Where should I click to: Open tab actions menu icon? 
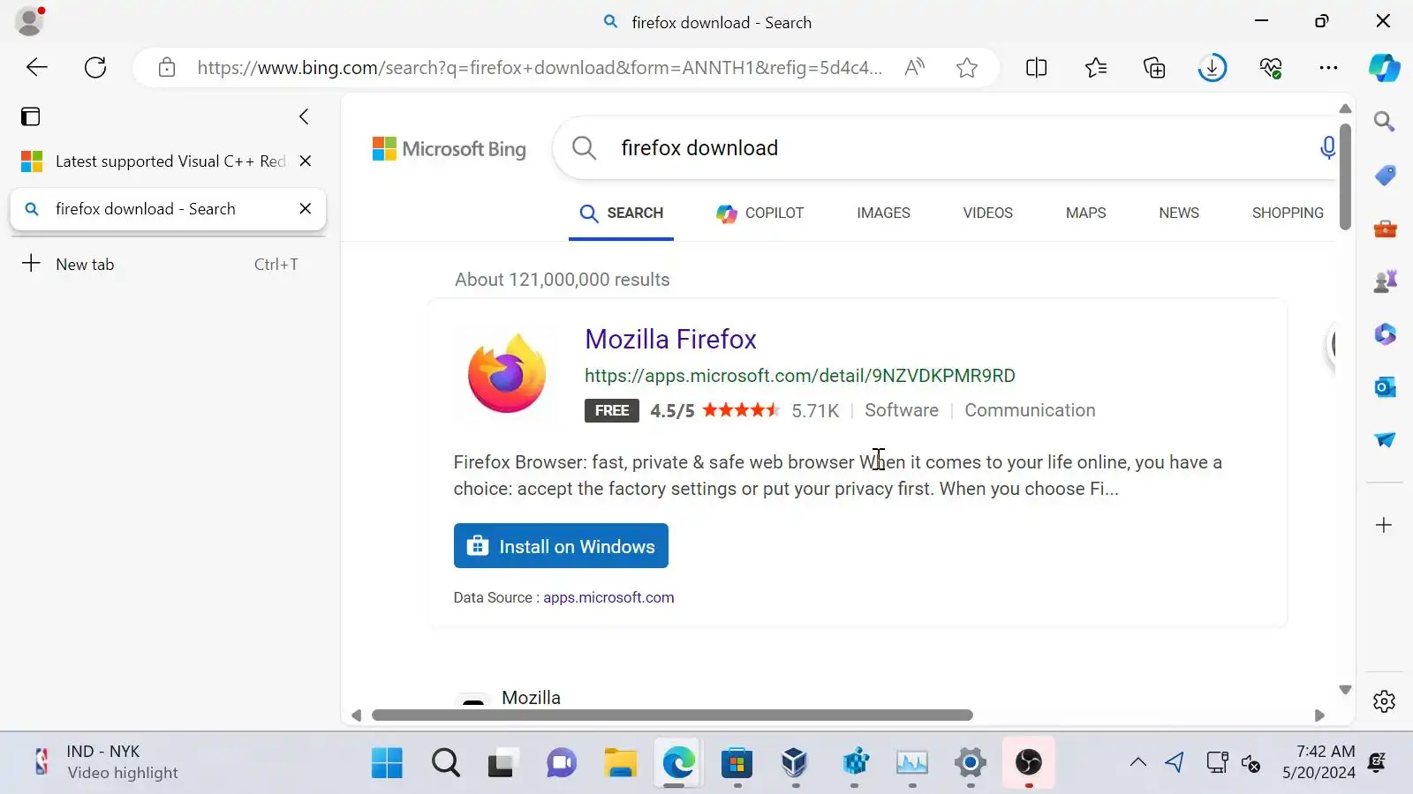(31, 116)
